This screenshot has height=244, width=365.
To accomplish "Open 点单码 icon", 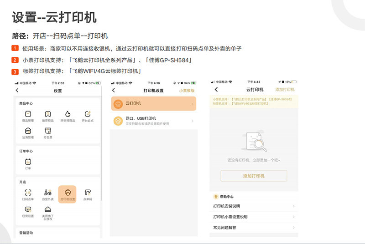I will pos(88,193).
